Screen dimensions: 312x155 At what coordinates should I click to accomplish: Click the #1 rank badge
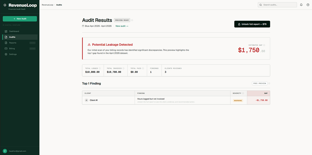[x=86, y=100]
